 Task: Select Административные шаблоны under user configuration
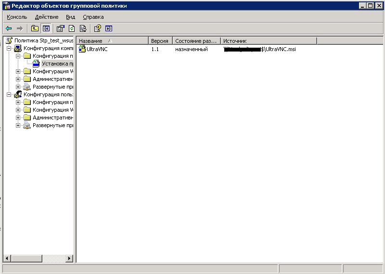pos(53,117)
